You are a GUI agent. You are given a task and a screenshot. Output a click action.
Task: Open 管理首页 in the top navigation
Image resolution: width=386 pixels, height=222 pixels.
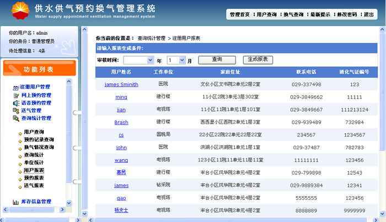click(240, 14)
